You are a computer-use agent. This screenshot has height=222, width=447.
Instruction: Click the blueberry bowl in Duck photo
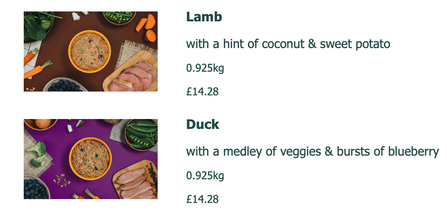[35, 188]
